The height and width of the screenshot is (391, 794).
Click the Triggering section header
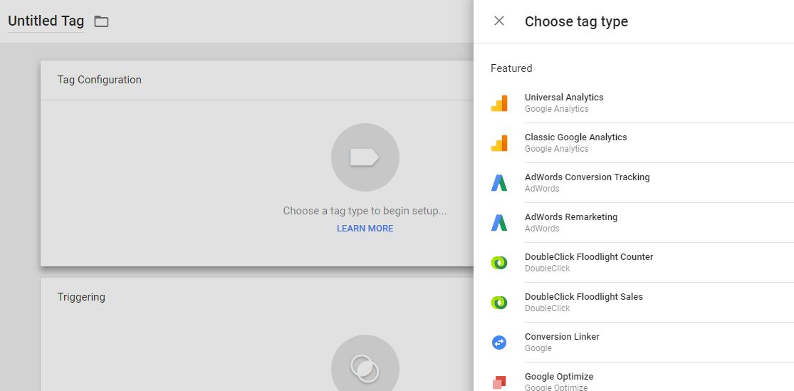click(81, 297)
